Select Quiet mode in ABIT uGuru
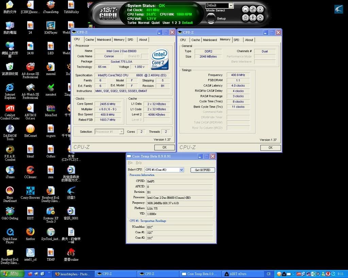Screen dimensions: 348x278 click(x=156, y=23)
